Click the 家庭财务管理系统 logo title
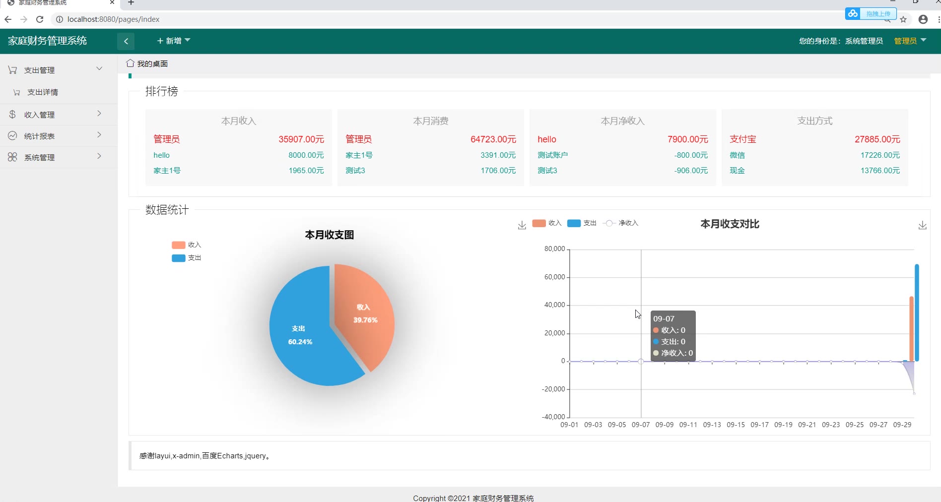Image resolution: width=941 pixels, height=502 pixels. coord(48,41)
